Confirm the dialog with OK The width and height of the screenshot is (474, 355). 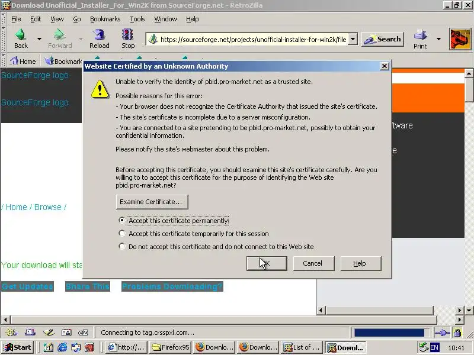point(267,263)
